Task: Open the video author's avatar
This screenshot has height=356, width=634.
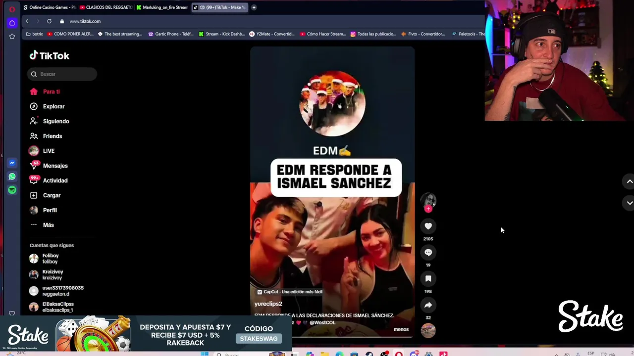Action: 428,200
